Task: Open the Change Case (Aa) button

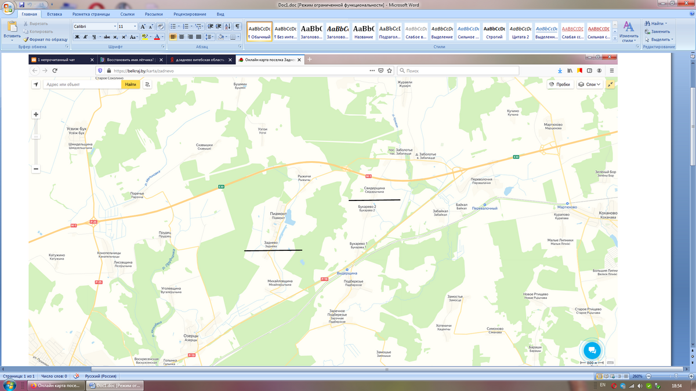Action: [x=133, y=36]
